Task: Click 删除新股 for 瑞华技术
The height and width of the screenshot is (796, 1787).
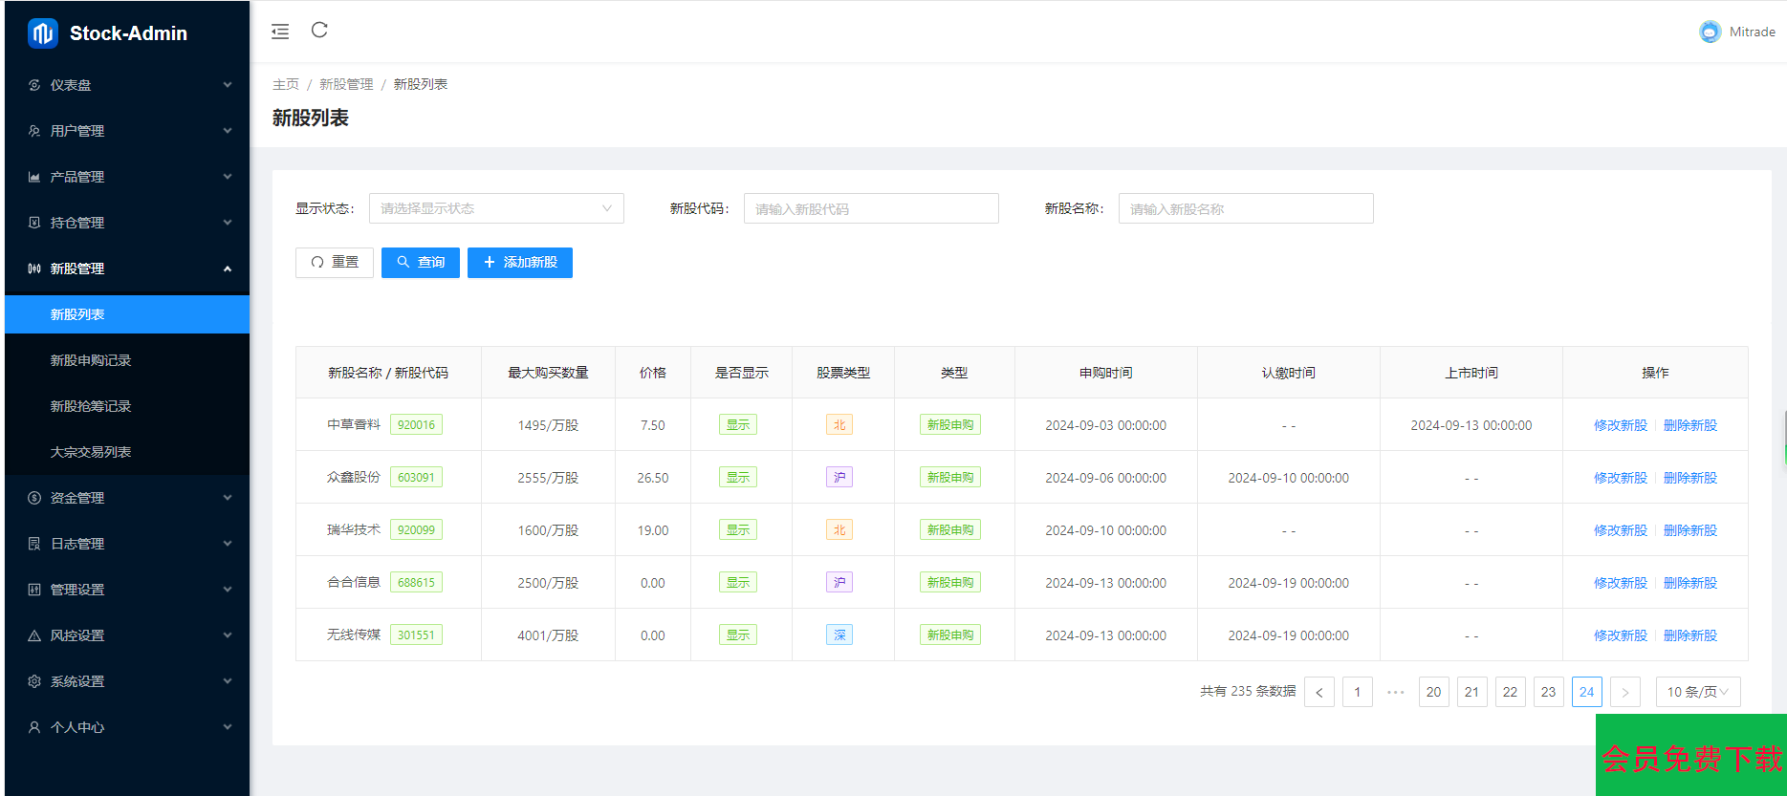Action: [x=1690, y=530]
